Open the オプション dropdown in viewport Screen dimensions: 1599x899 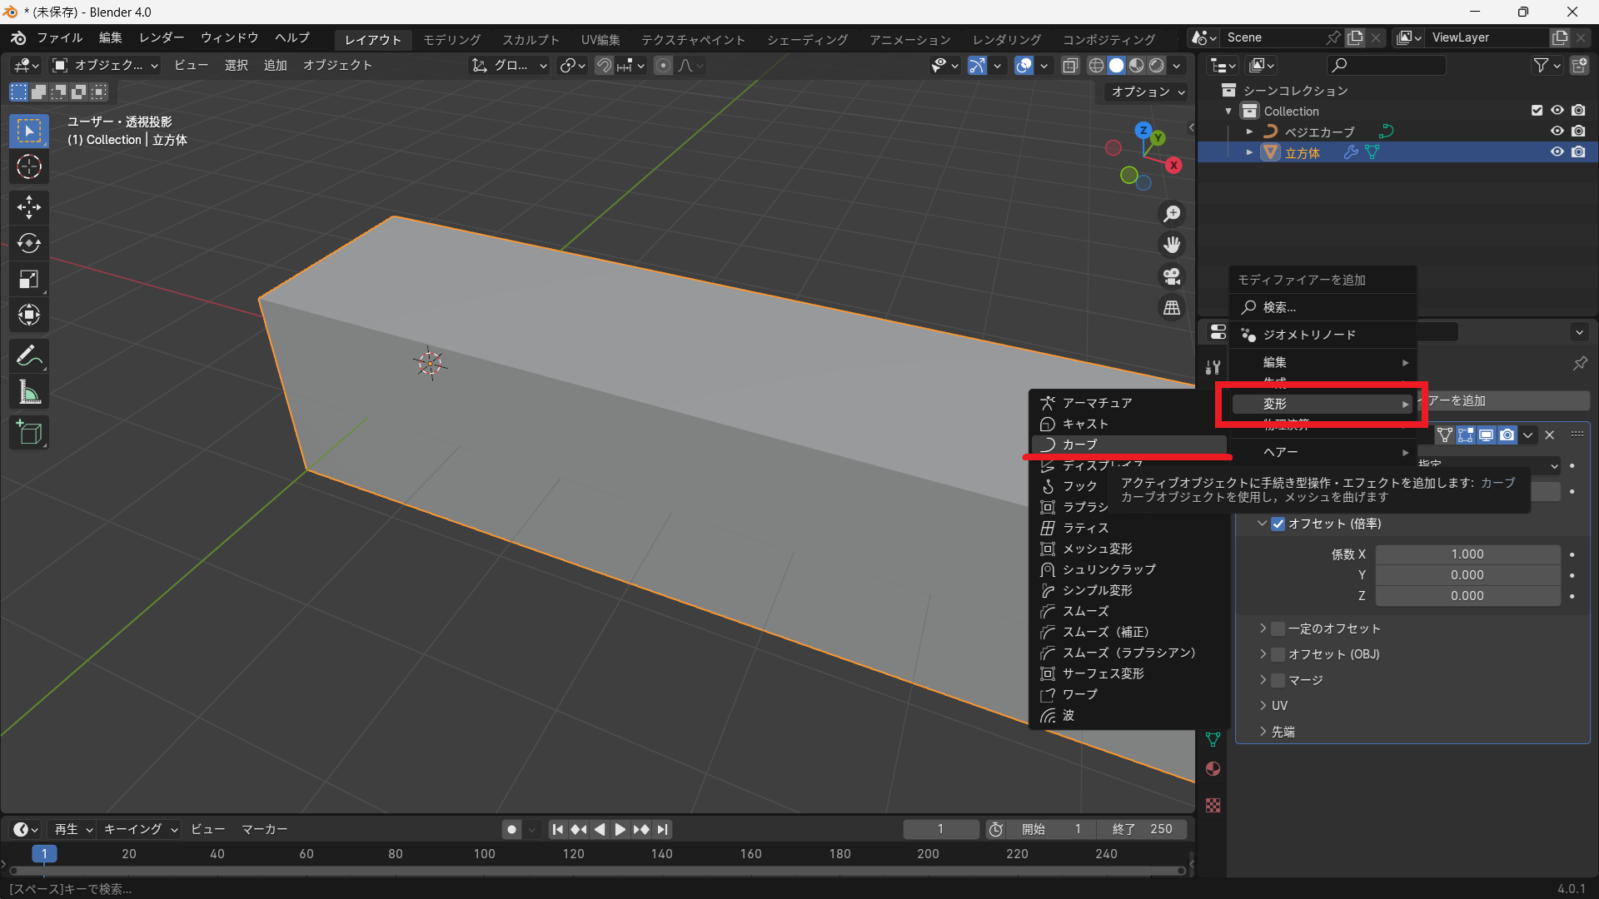click(1147, 92)
